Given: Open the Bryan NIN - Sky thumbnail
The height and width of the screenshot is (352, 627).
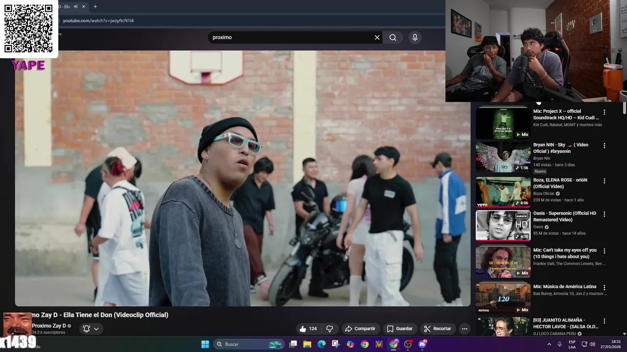Looking at the screenshot, I should coord(503,157).
